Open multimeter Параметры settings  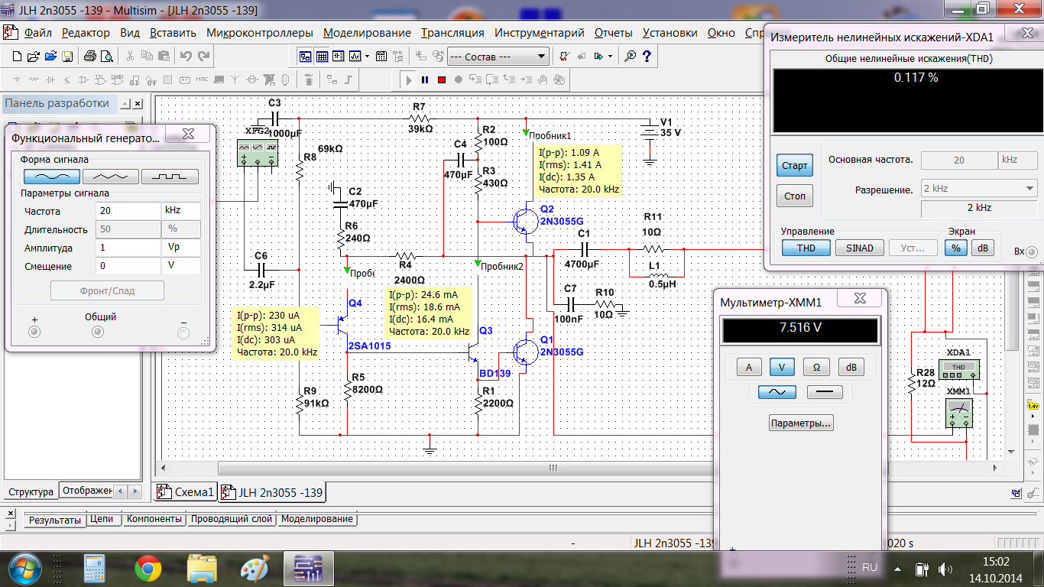[x=801, y=423]
